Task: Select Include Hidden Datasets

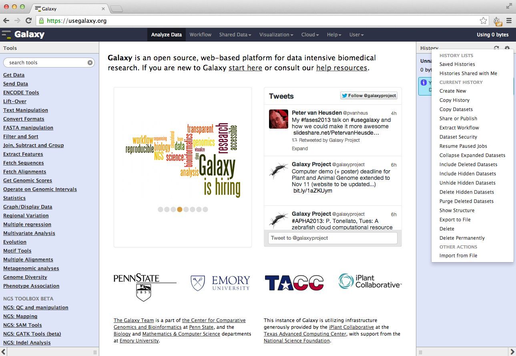Action: click(468, 173)
